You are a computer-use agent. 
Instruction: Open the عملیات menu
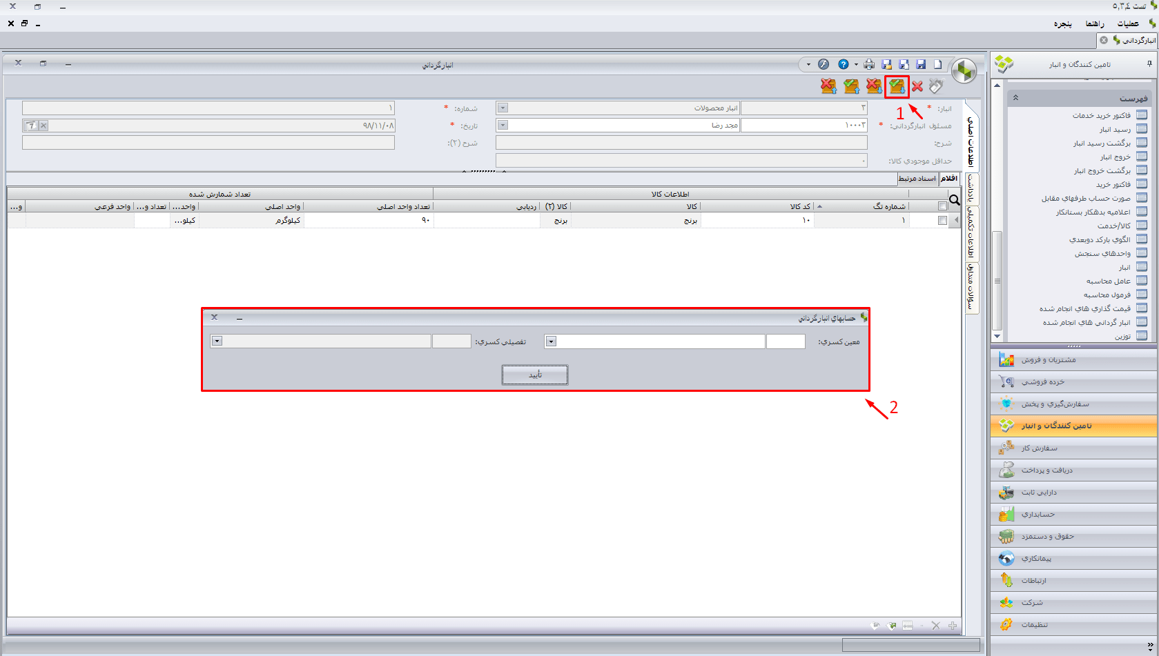tap(1128, 23)
